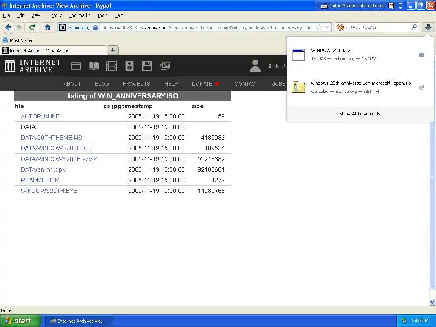This screenshot has width=436, height=327.
Task: Open the Texts book icon
Action: 93,66
